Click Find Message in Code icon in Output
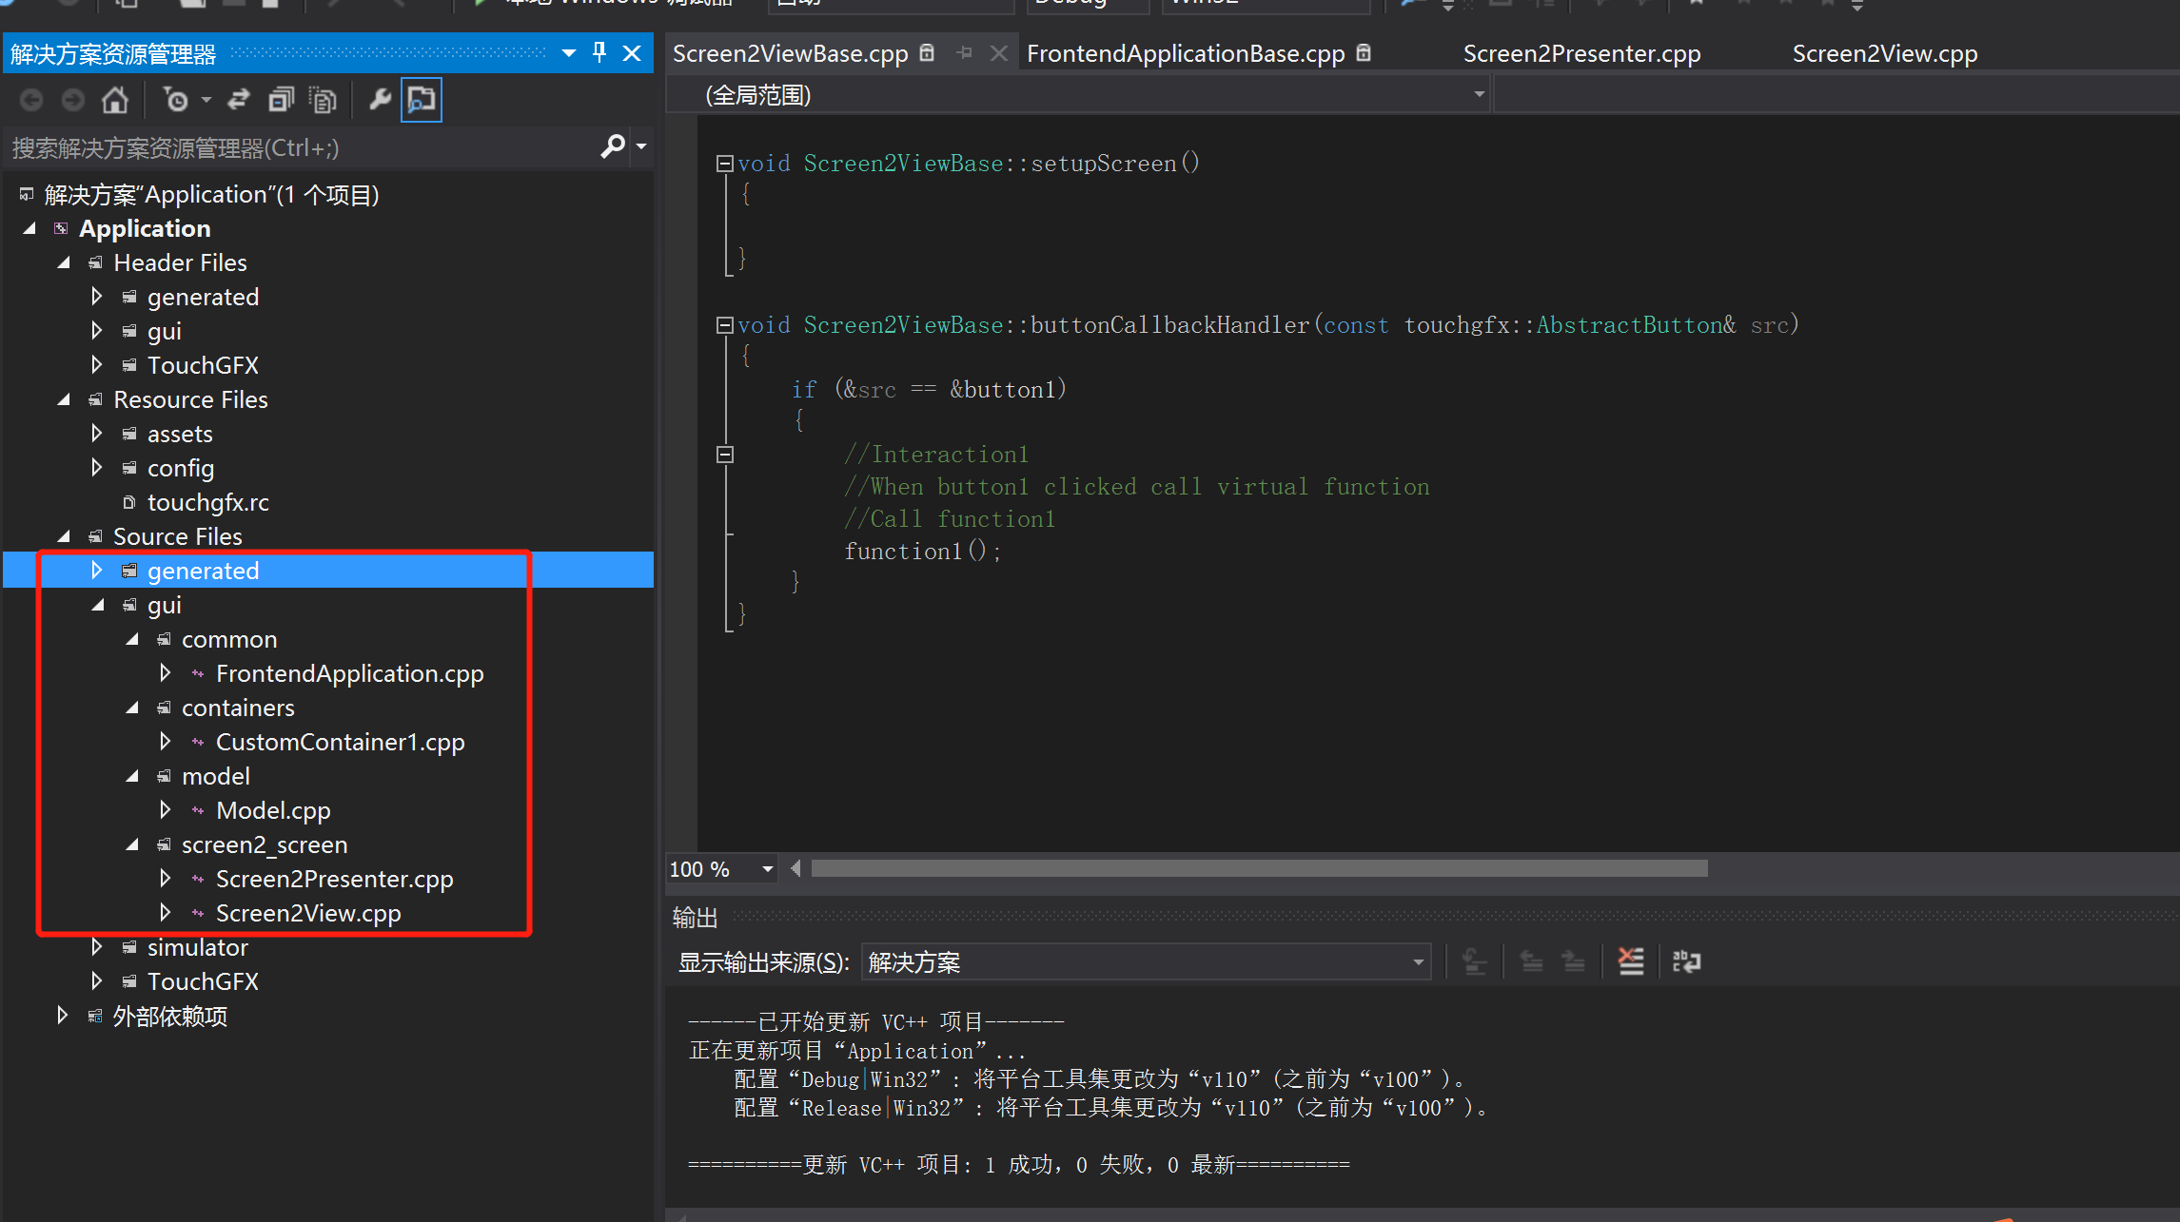This screenshot has width=2180, height=1222. [x=1475, y=961]
